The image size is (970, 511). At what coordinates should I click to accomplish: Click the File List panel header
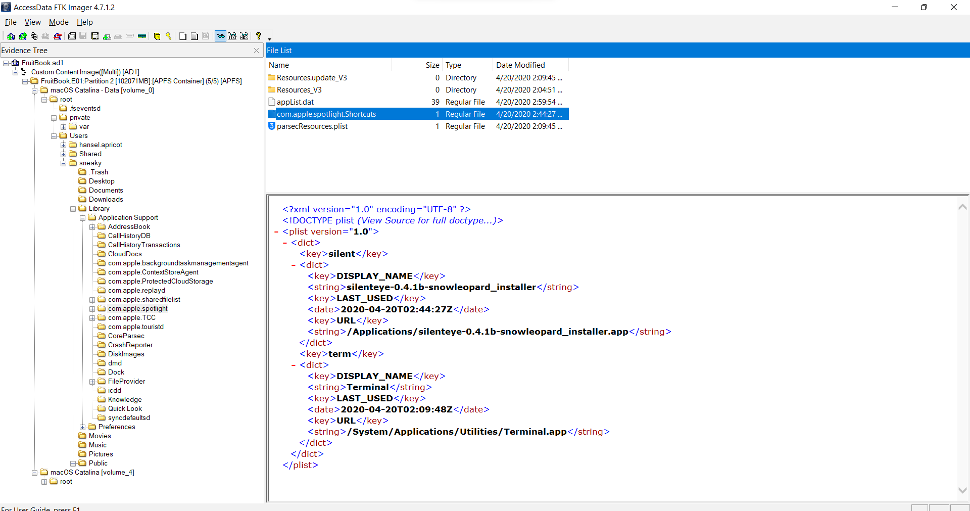coord(617,51)
